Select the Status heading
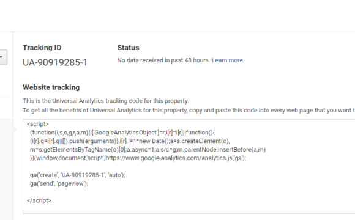 tap(128, 48)
